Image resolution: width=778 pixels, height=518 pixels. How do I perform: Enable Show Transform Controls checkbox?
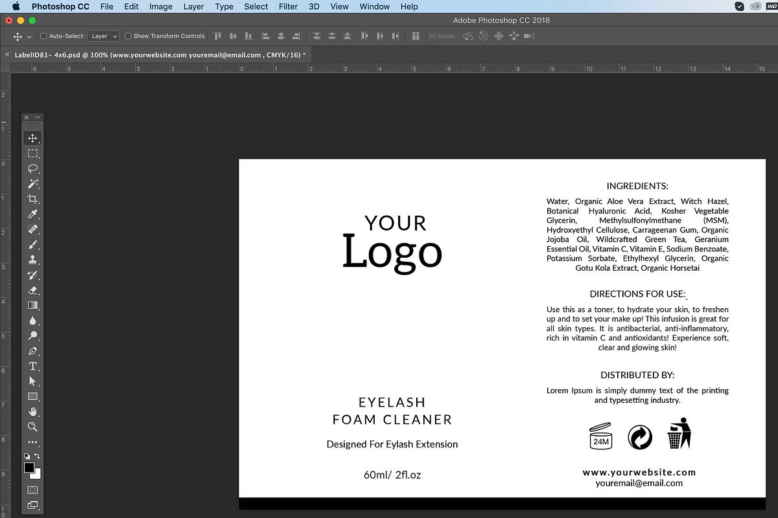pos(128,36)
